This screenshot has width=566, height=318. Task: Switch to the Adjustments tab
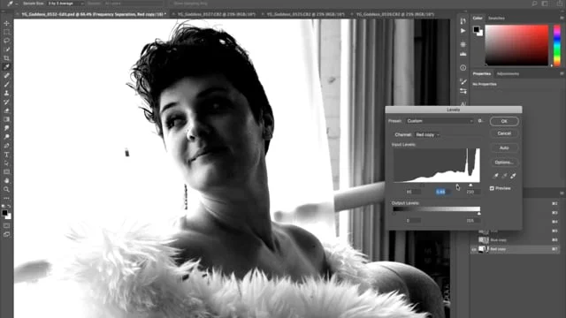click(508, 74)
